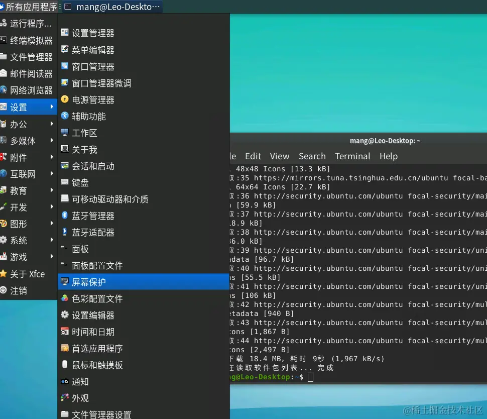Viewport: 487px width, 419px height.
Task: Expand the 图形 submenu arrow
Action: [x=52, y=223]
